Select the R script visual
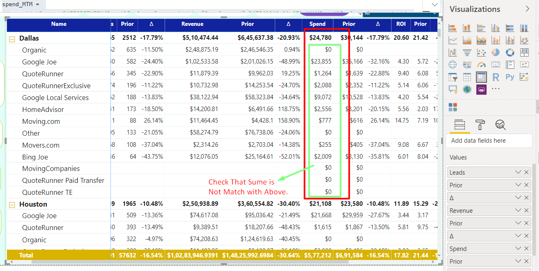The image size is (539, 271). coord(496,77)
